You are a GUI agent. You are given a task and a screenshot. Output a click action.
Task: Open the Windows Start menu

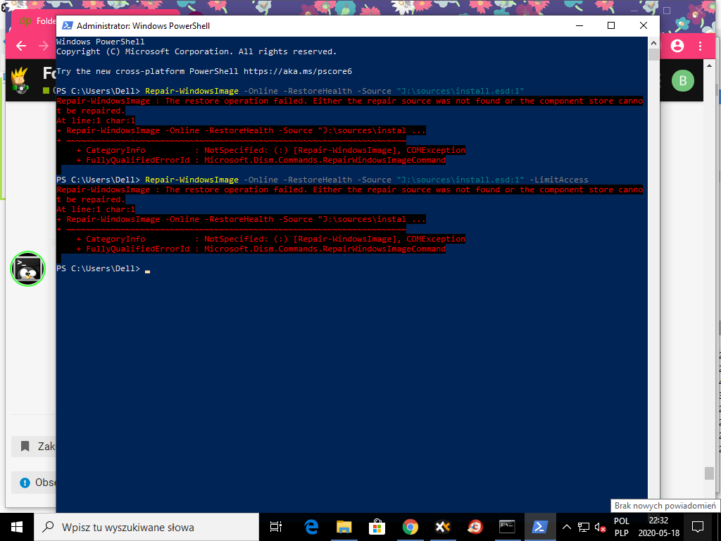17,527
